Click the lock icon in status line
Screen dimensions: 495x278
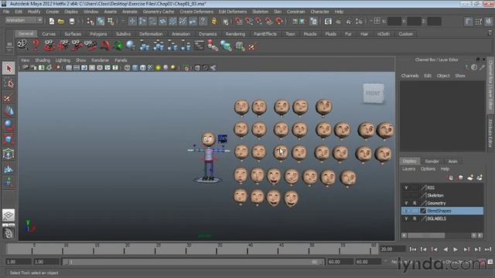point(214,22)
